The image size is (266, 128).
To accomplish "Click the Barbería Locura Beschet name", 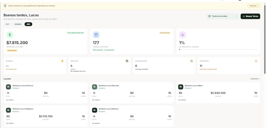I will (109, 85).
